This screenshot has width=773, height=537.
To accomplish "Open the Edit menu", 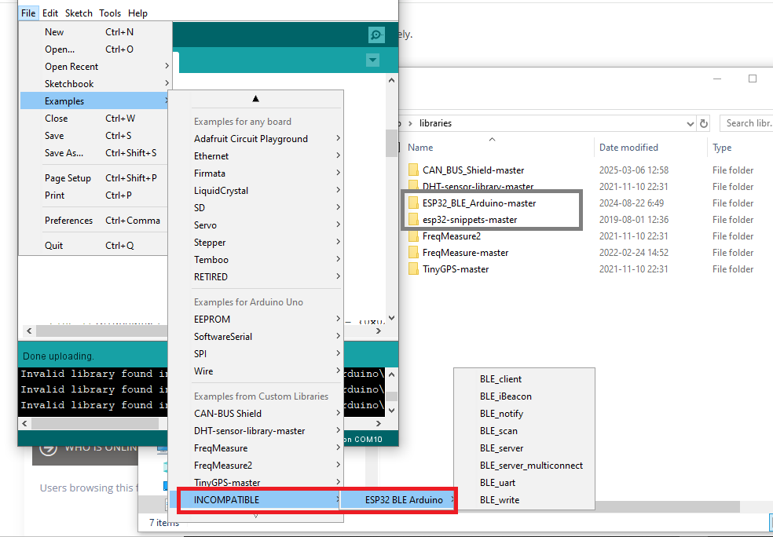I will point(49,13).
